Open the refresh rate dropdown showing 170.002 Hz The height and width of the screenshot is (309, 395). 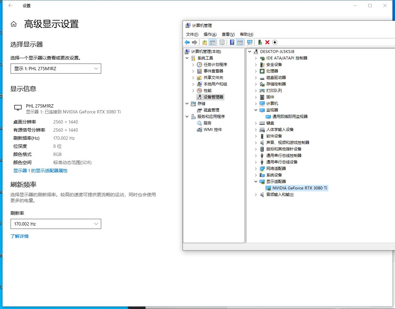(x=56, y=224)
